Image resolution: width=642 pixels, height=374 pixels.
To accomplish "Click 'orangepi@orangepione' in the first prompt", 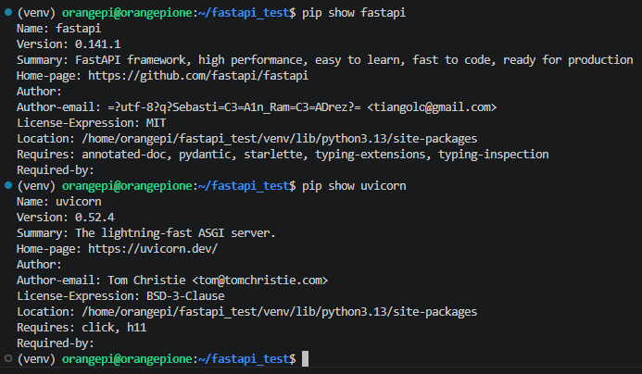I will point(127,13).
